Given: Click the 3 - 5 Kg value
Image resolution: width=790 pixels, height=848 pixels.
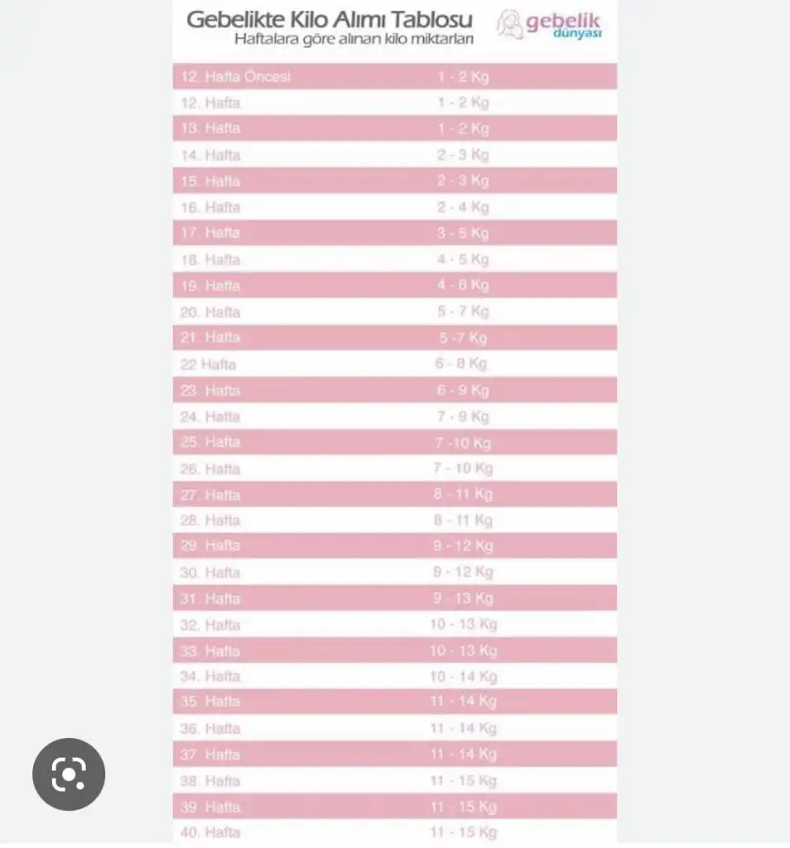Looking at the screenshot, I should [463, 233].
